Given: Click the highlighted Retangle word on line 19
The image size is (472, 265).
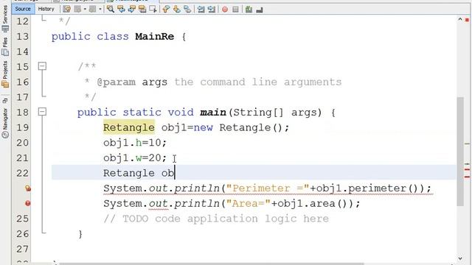Looking at the screenshot, I should 129,127.
